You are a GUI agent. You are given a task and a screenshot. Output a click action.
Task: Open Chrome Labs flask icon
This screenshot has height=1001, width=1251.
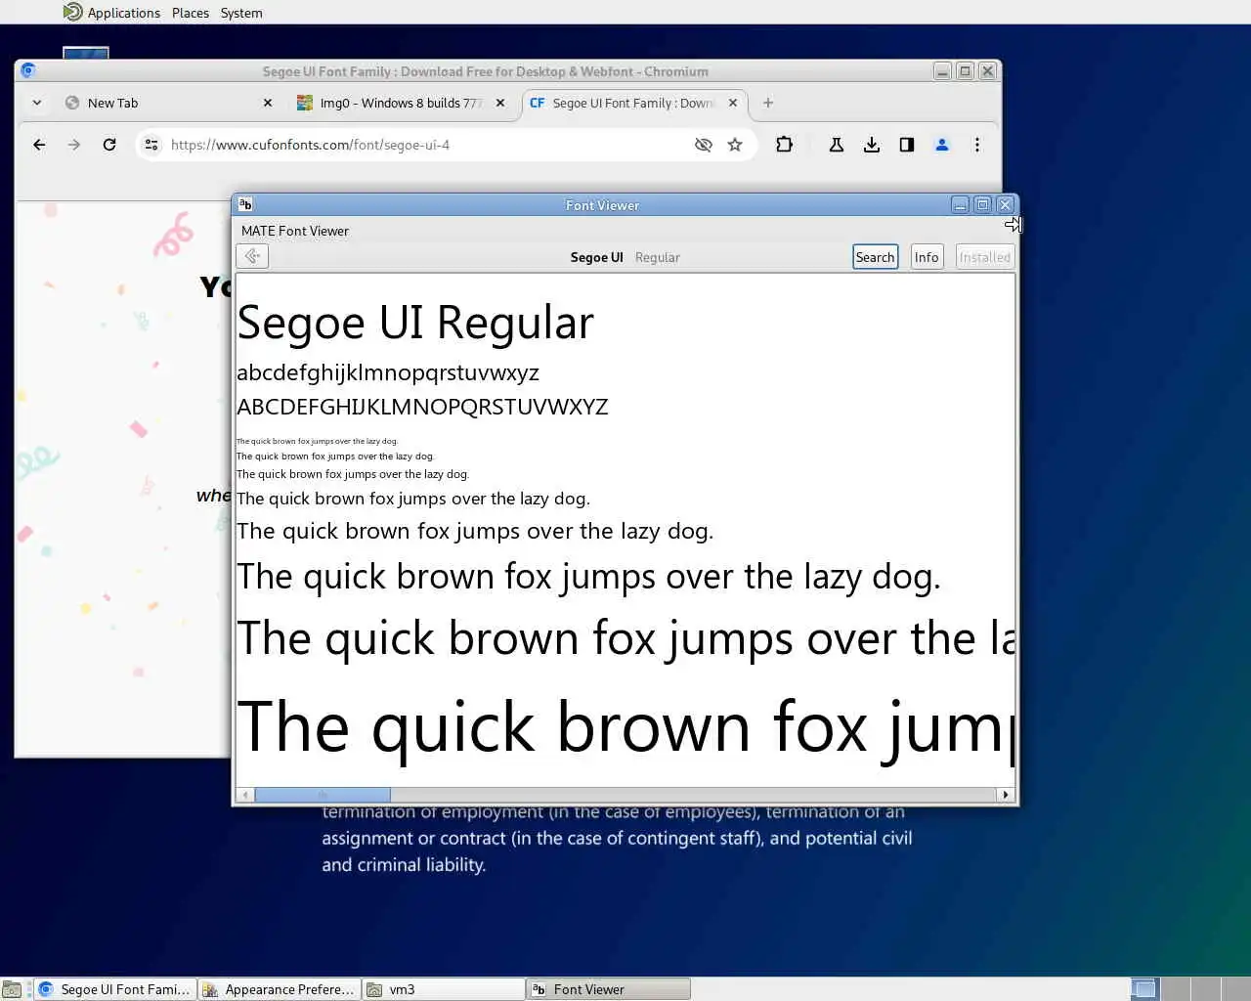(x=837, y=145)
